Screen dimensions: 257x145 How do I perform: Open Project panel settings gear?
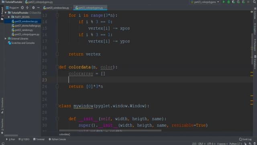click(x=33, y=8)
